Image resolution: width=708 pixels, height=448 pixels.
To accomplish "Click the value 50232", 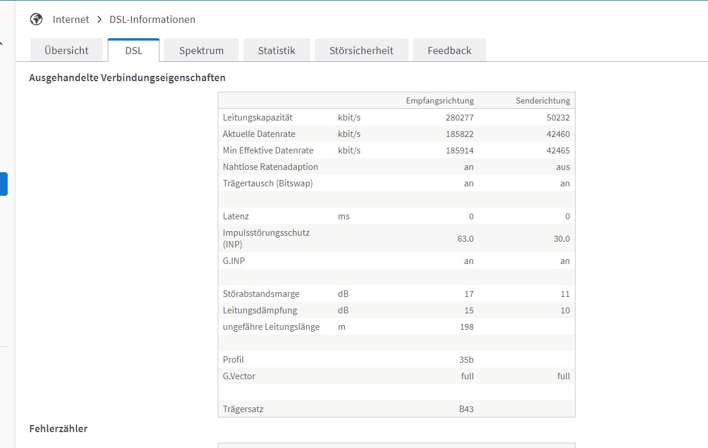I will point(558,118).
